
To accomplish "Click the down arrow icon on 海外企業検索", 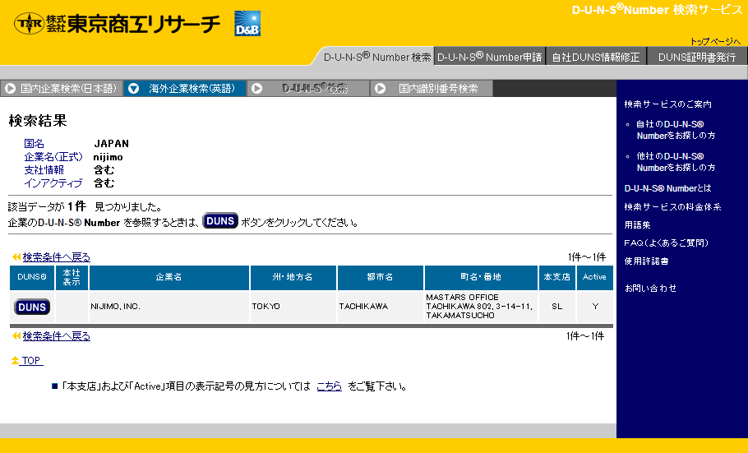I will coord(133,88).
